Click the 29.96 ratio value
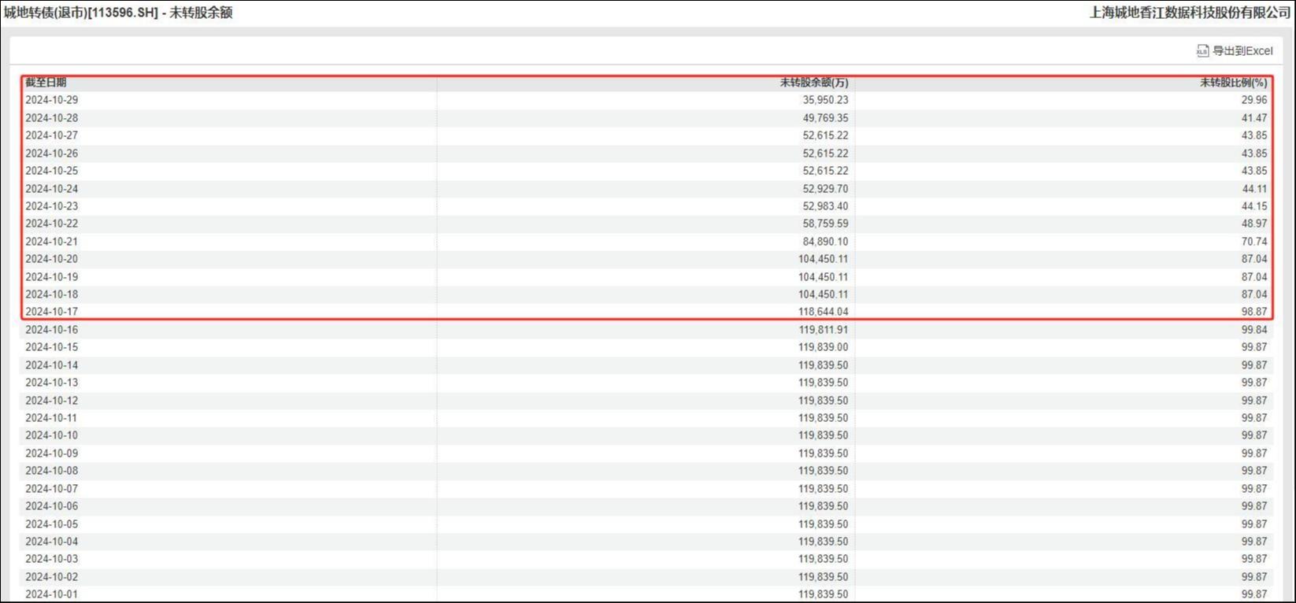Viewport: 1296px width, 603px height. [x=1254, y=100]
